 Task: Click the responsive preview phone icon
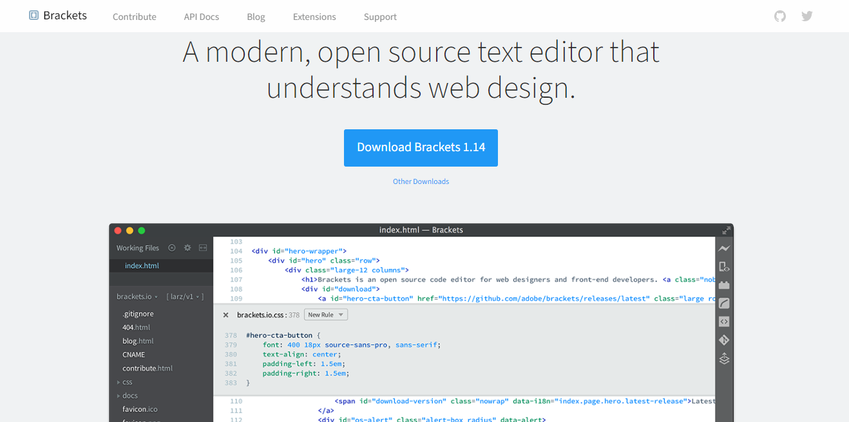724,266
